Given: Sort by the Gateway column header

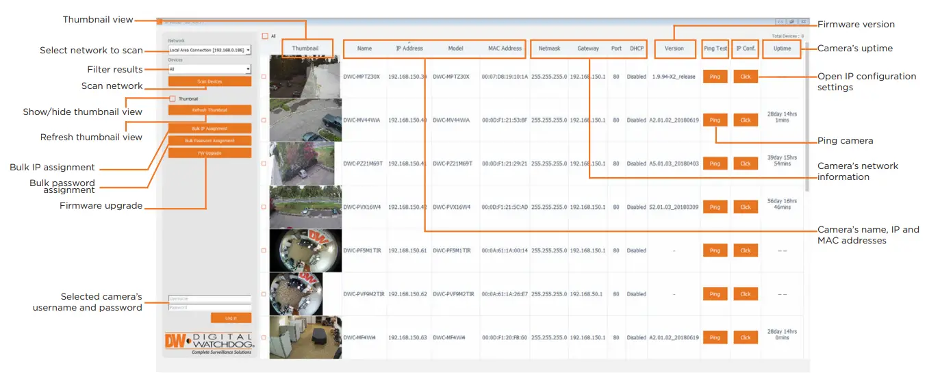Looking at the screenshot, I should click(x=588, y=49).
